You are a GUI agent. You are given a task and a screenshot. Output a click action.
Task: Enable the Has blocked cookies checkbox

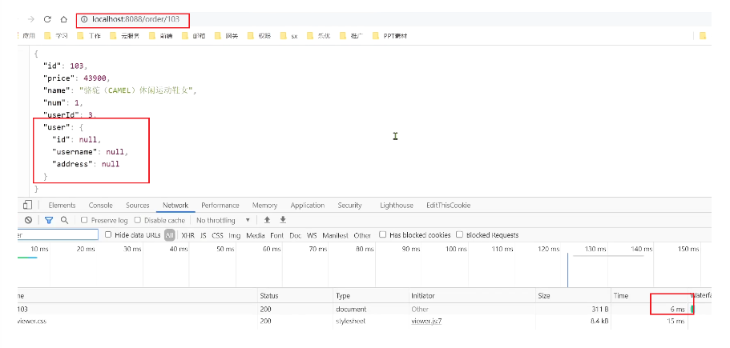click(x=384, y=235)
